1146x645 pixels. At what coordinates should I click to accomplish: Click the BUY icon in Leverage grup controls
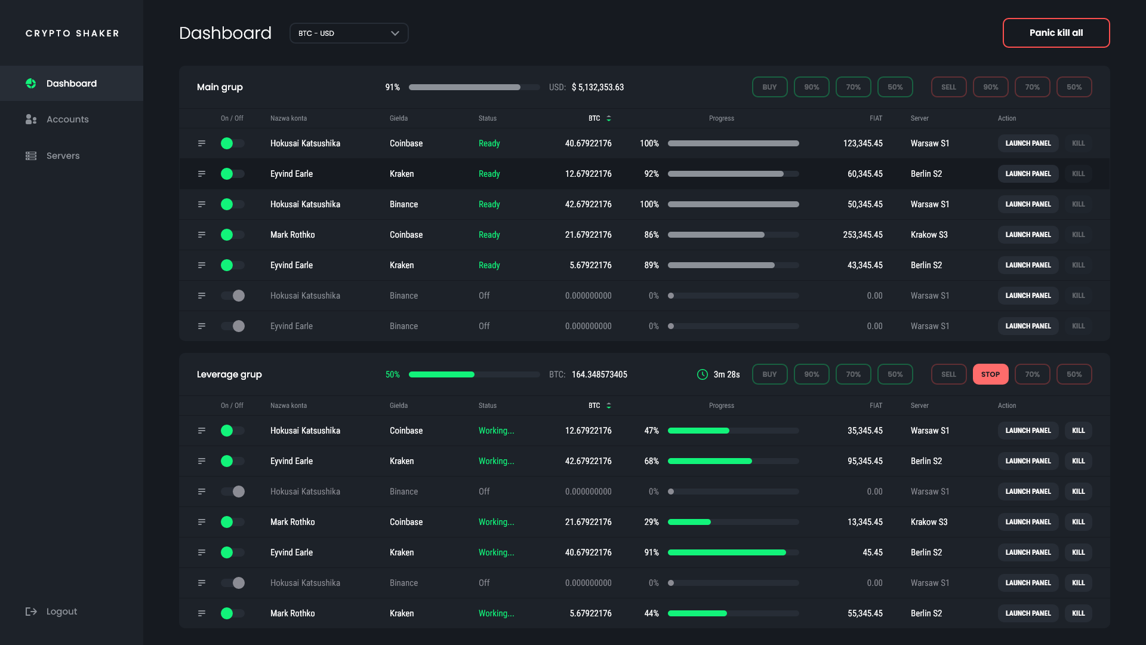(769, 374)
